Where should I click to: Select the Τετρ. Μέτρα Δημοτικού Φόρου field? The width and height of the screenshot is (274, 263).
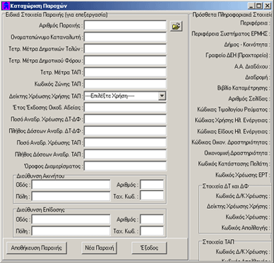tap(125, 61)
